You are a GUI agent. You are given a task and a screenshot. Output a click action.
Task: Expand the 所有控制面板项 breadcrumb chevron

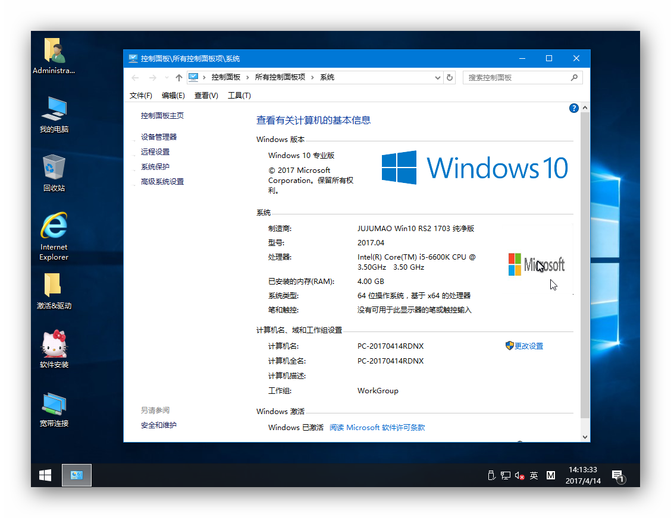click(311, 77)
